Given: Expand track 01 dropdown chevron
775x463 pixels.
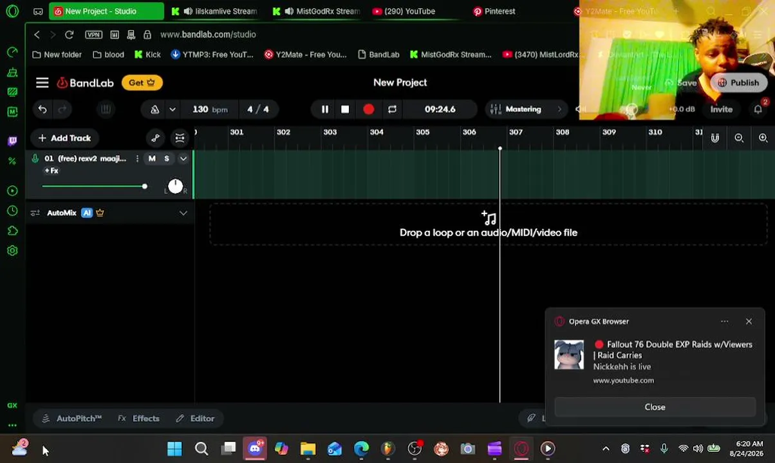Looking at the screenshot, I should click(x=183, y=158).
